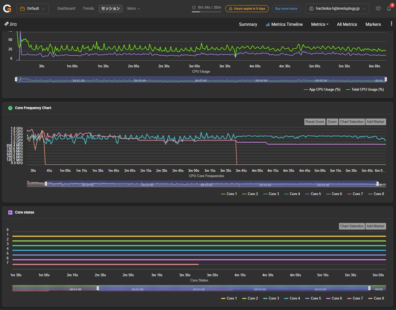Open the notifications bell icon
Screen dimensions: 396x310
tap(389, 9)
